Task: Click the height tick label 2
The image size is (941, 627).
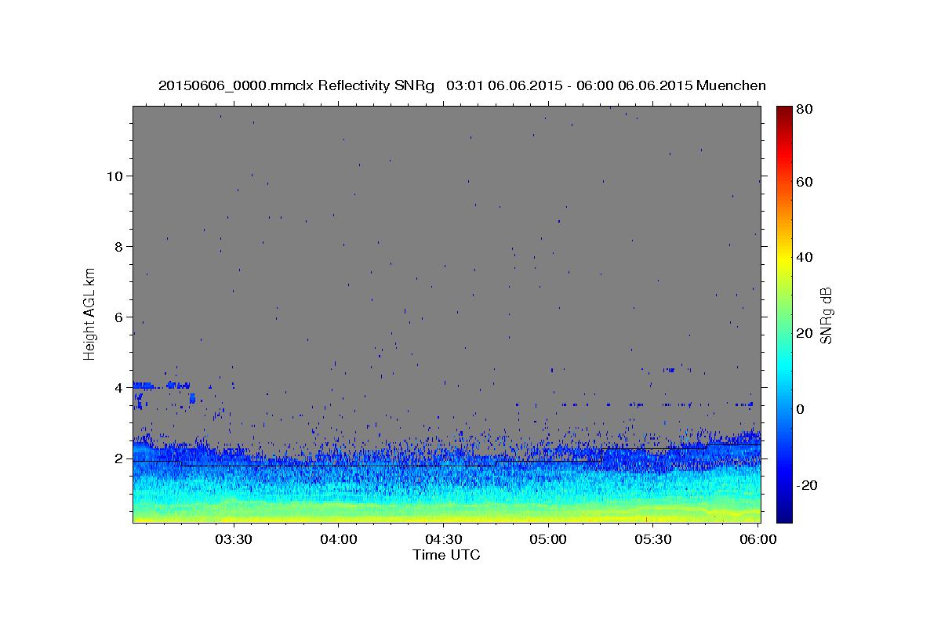Action: click(x=119, y=458)
